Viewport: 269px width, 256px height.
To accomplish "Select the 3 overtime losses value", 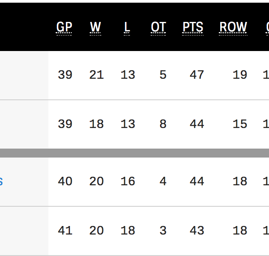I will (x=163, y=230).
